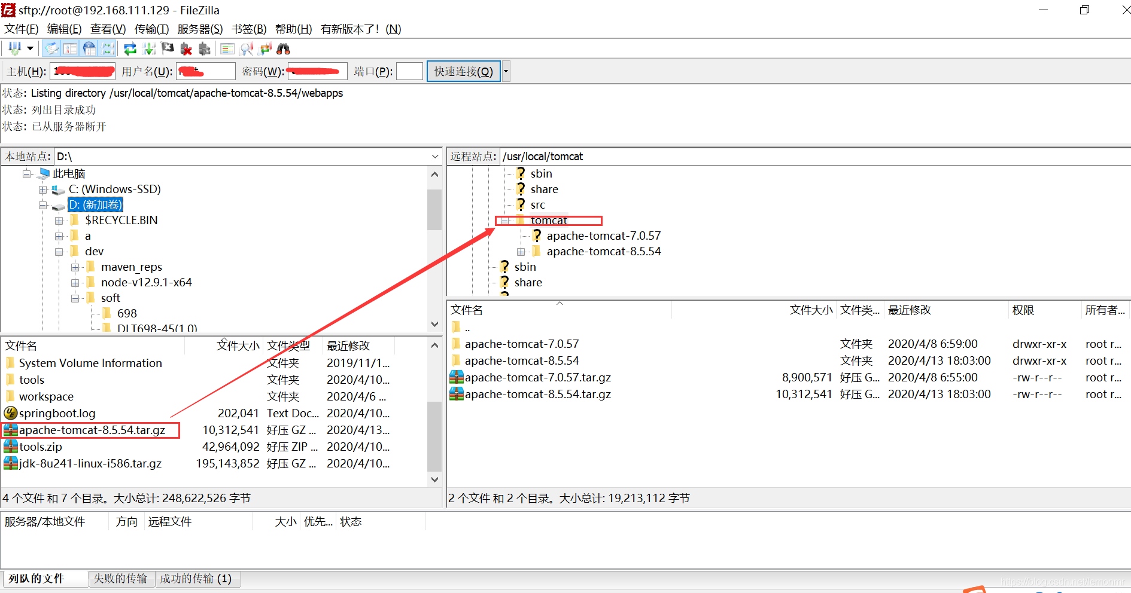Focus the 密码 password input field
1131x593 pixels.
point(318,71)
